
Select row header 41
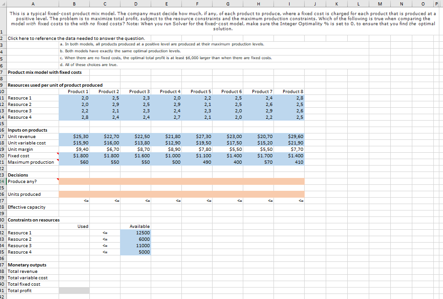click(4, 290)
